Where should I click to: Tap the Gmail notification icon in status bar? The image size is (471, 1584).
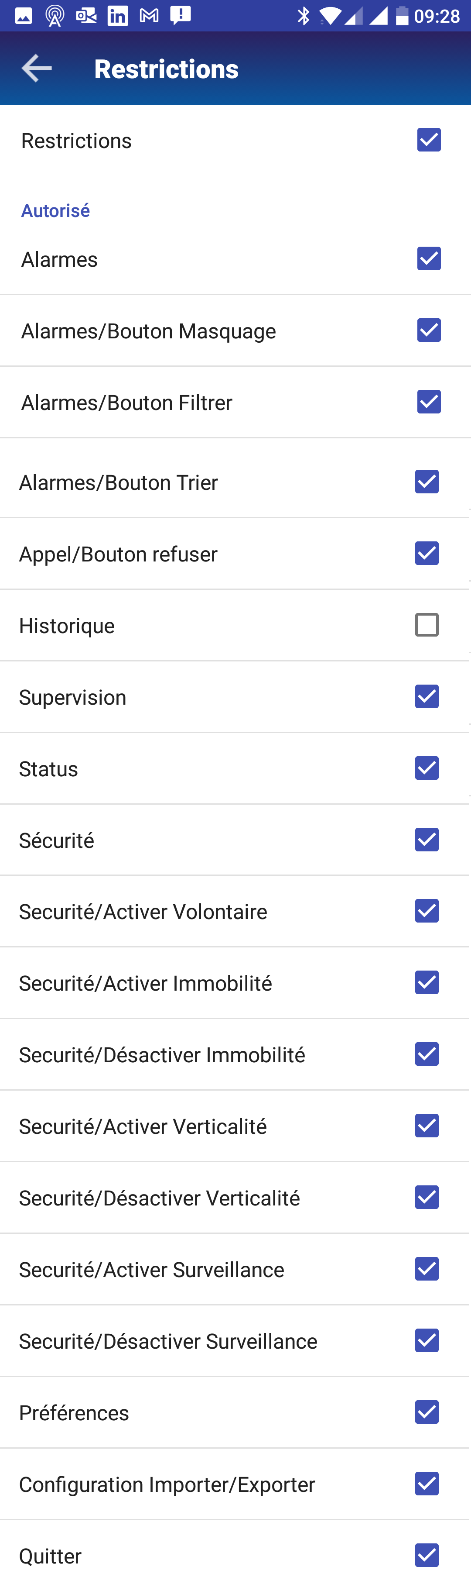[x=149, y=16]
